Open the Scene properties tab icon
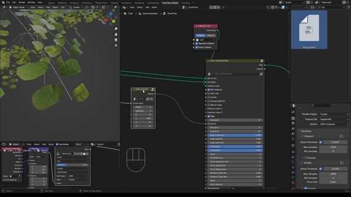 (x=293, y=134)
